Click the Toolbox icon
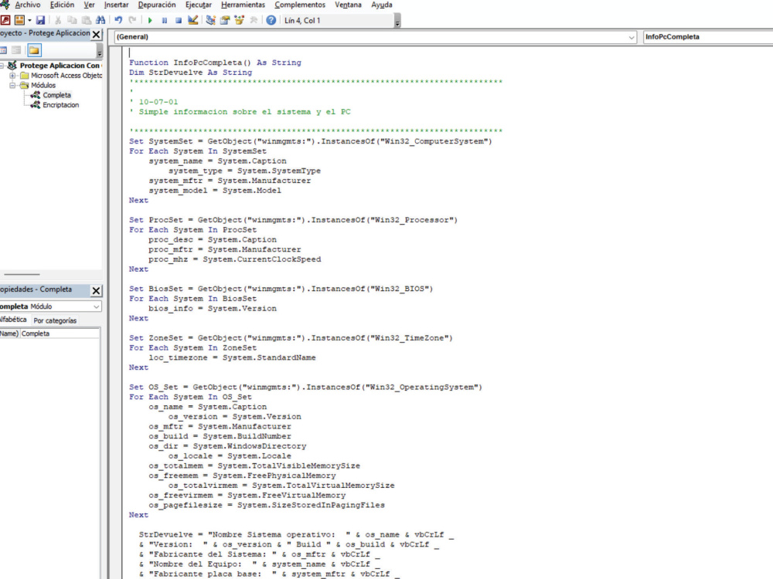This screenshot has width=773, height=579. pyautogui.click(x=254, y=20)
